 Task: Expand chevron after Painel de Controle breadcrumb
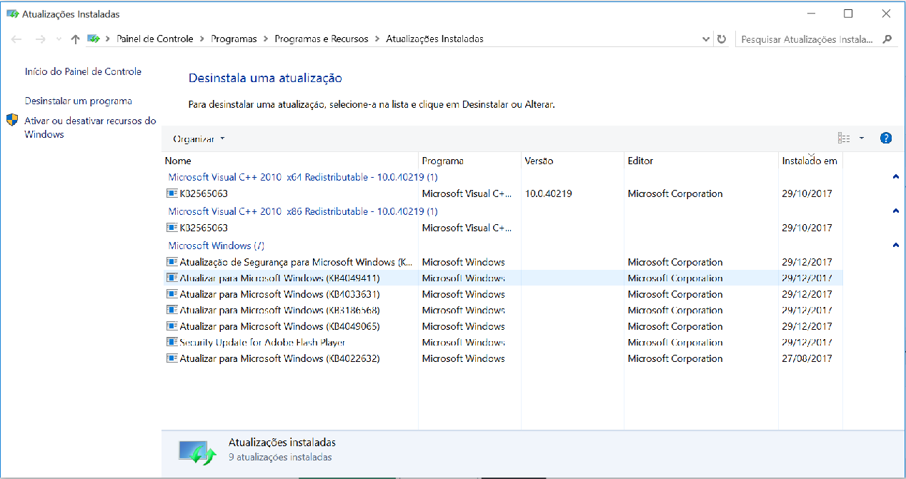(x=202, y=39)
